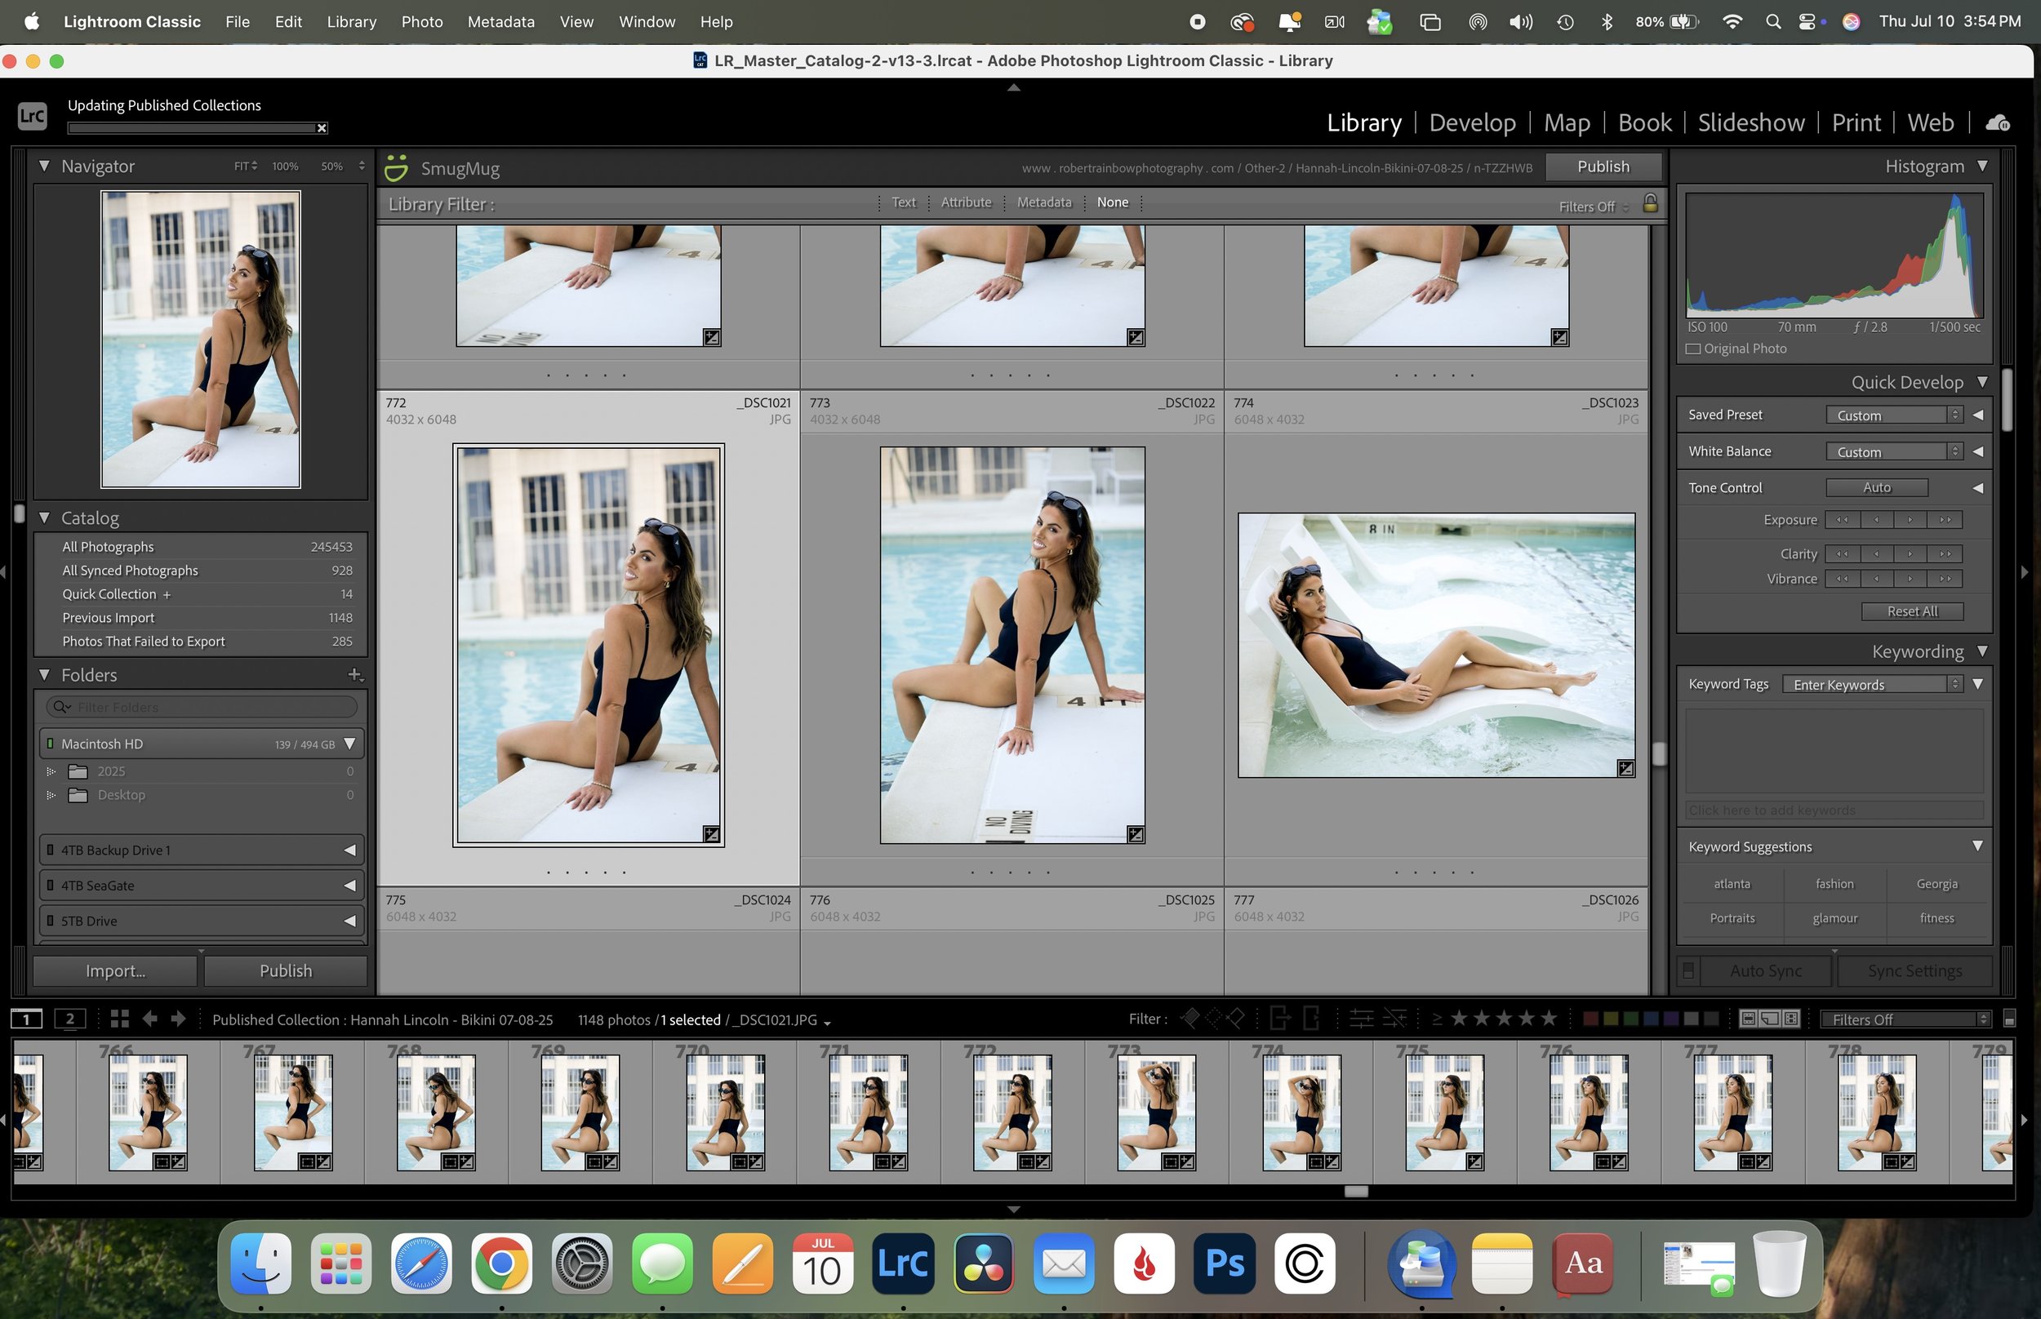Go forward using the right arrow in filmstrip bar
The width and height of the screenshot is (2041, 1319).
click(x=178, y=1019)
